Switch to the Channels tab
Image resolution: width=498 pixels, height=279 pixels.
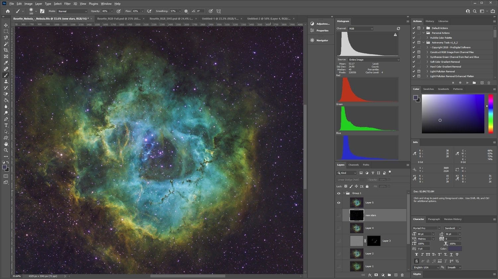pyautogui.click(x=354, y=165)
